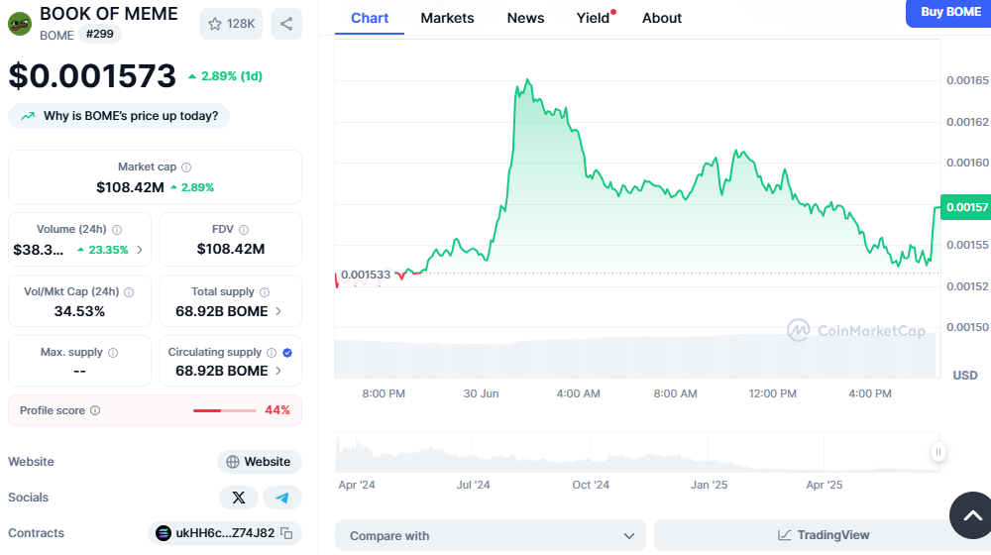
Task: Click the 0.001533 chart baseline label
Action: coord(366,275)
